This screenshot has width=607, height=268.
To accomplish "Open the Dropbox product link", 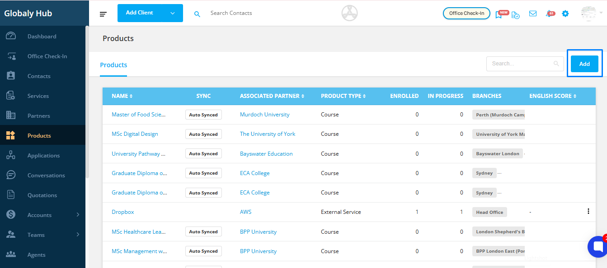I will [123, 212].
